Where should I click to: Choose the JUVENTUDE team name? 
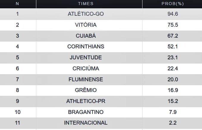[x=86, y=58]
